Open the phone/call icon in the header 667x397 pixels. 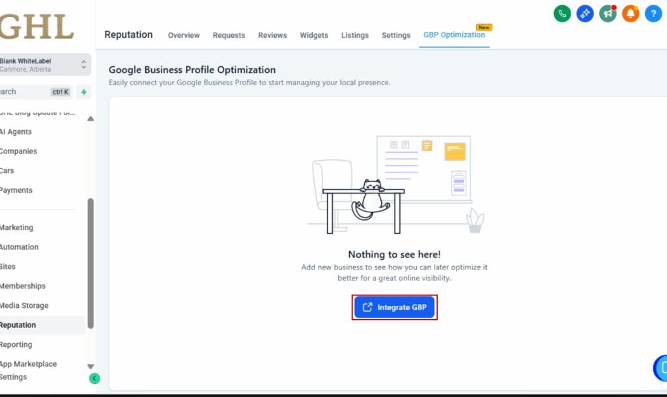pyautogui.click(x=562, y=14)
